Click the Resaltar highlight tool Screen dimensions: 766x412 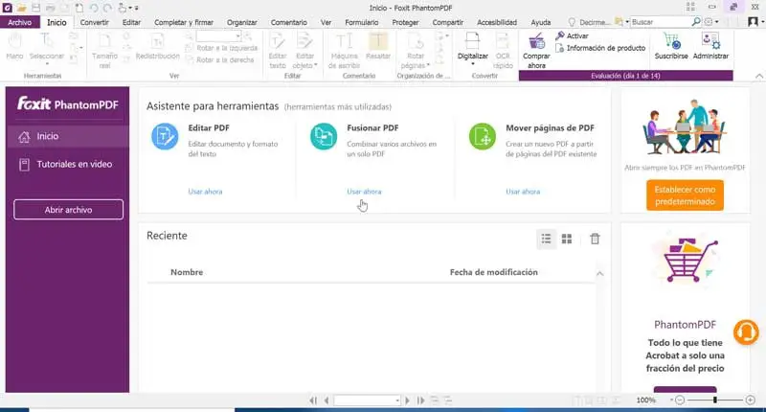(378, 47)
